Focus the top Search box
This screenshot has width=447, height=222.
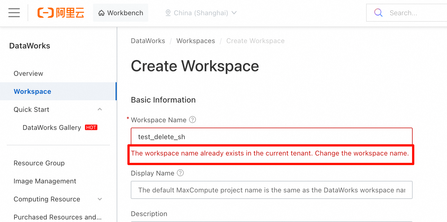tap(407, 13)
